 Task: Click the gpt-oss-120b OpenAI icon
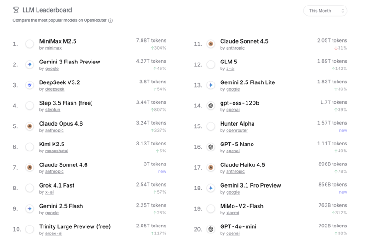[211, 106]
